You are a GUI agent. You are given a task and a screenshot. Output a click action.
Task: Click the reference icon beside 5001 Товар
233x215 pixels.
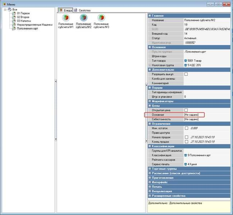pos(186,61)
